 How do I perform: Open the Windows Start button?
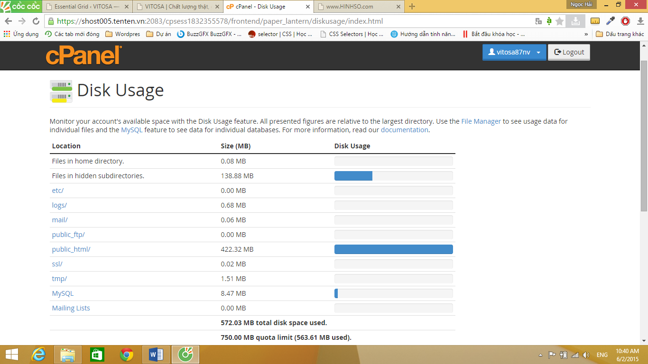(12, 355)
